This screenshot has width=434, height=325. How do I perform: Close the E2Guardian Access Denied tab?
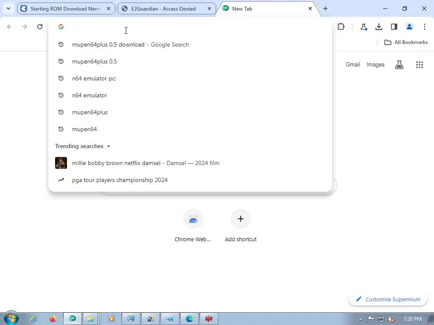point(209,8)
